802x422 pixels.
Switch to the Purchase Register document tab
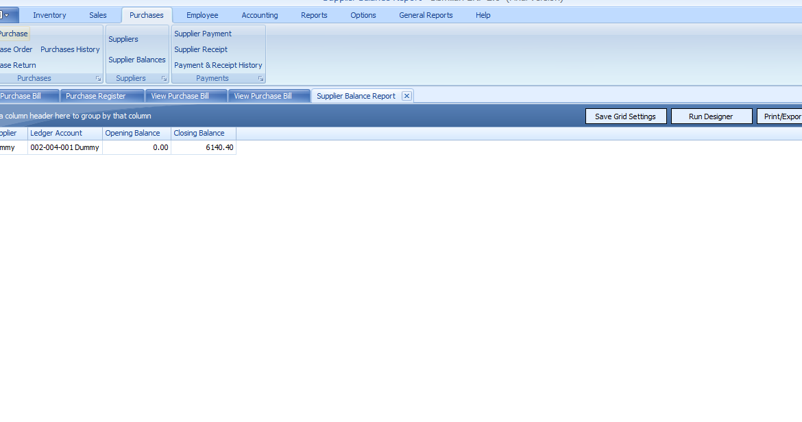[96, 96]
